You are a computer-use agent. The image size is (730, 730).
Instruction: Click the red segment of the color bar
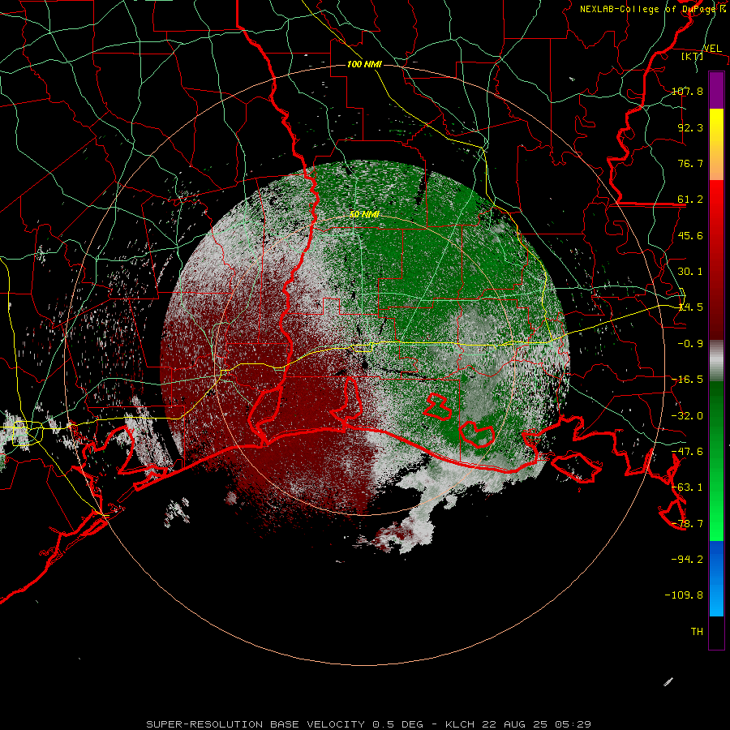[716, 260]
